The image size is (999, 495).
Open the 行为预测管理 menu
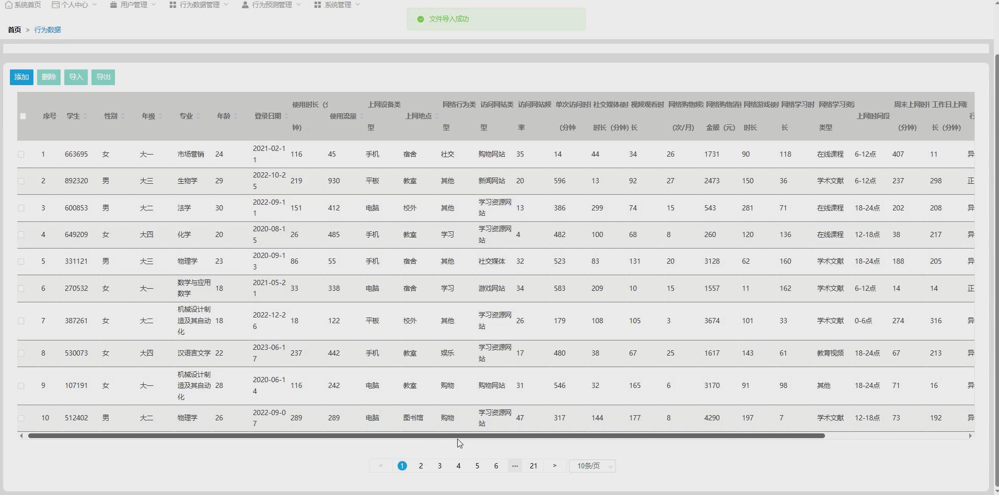coord(271,5)
